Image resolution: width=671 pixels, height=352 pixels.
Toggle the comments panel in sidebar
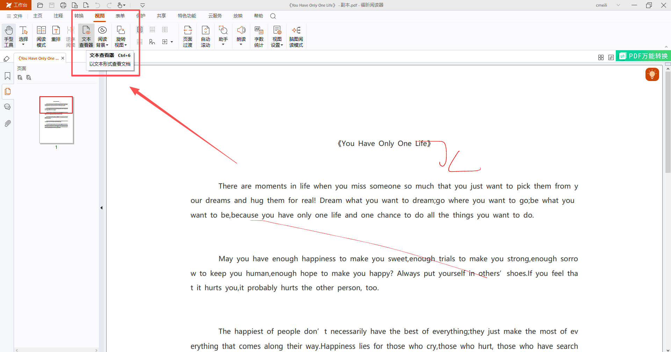[x=7, y=107]
